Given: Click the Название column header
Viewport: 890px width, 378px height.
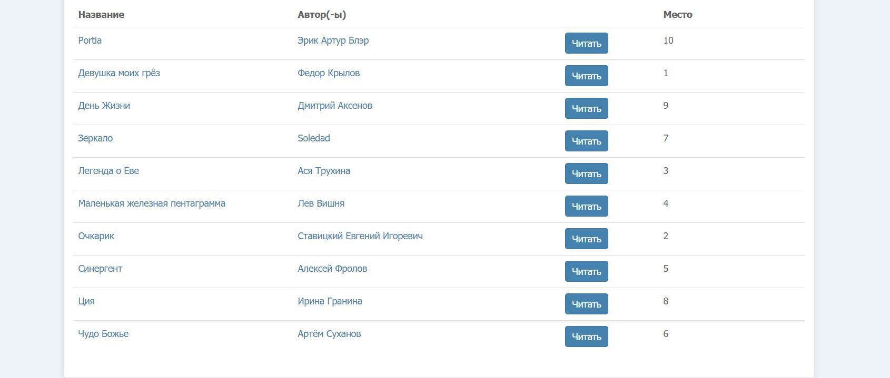Looking at the screenshot, I should point(101,15).
